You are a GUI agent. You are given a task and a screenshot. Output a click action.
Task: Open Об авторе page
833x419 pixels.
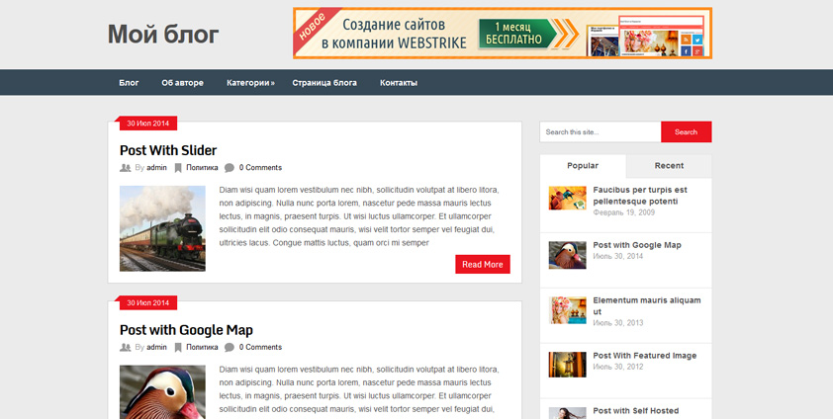(x=183, y=83)
